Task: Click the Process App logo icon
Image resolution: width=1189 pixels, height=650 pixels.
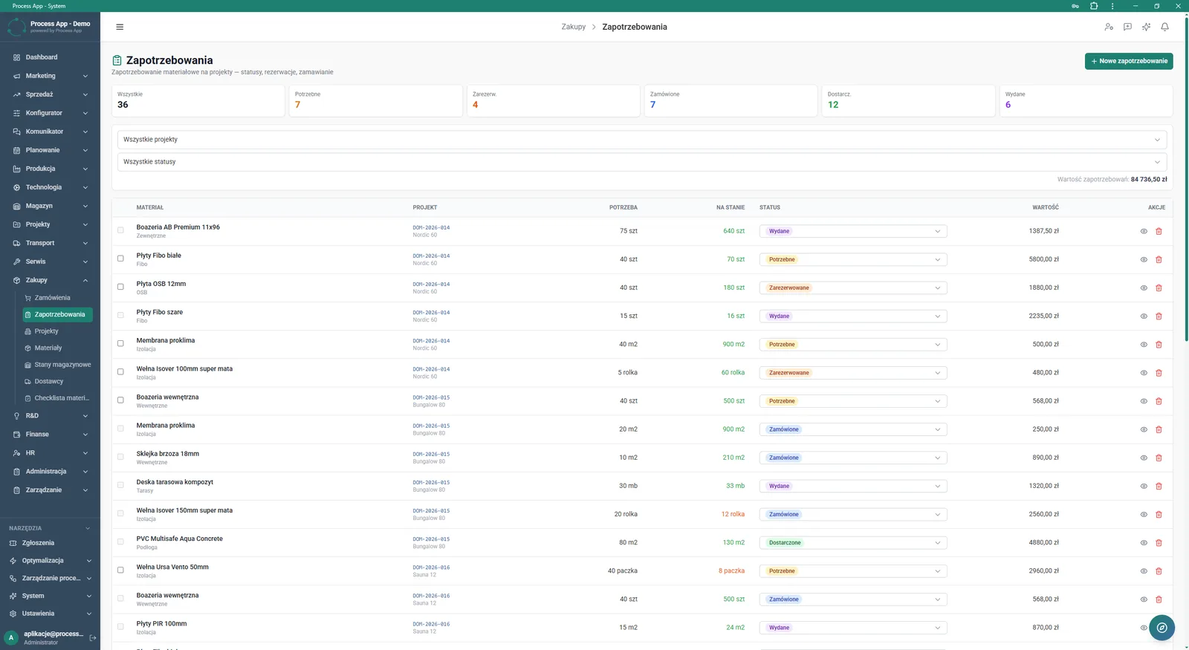Action: coord(16,27)
